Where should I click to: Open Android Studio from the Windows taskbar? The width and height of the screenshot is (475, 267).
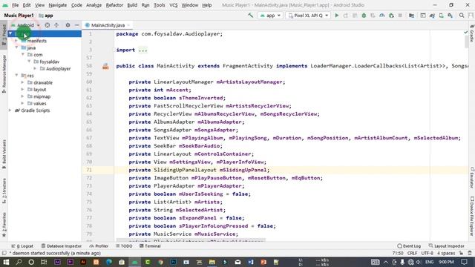tap(134, 262)
